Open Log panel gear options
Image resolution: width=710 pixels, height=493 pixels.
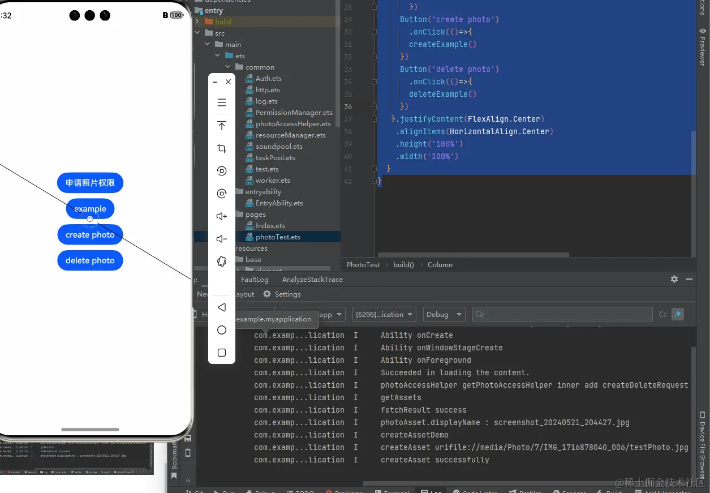click(674, 279)
